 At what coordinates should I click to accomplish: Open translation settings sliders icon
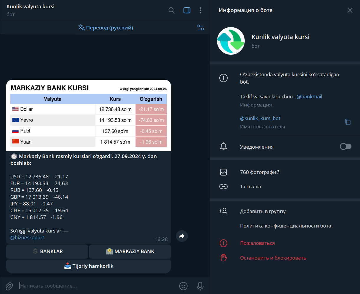point(200,28)
